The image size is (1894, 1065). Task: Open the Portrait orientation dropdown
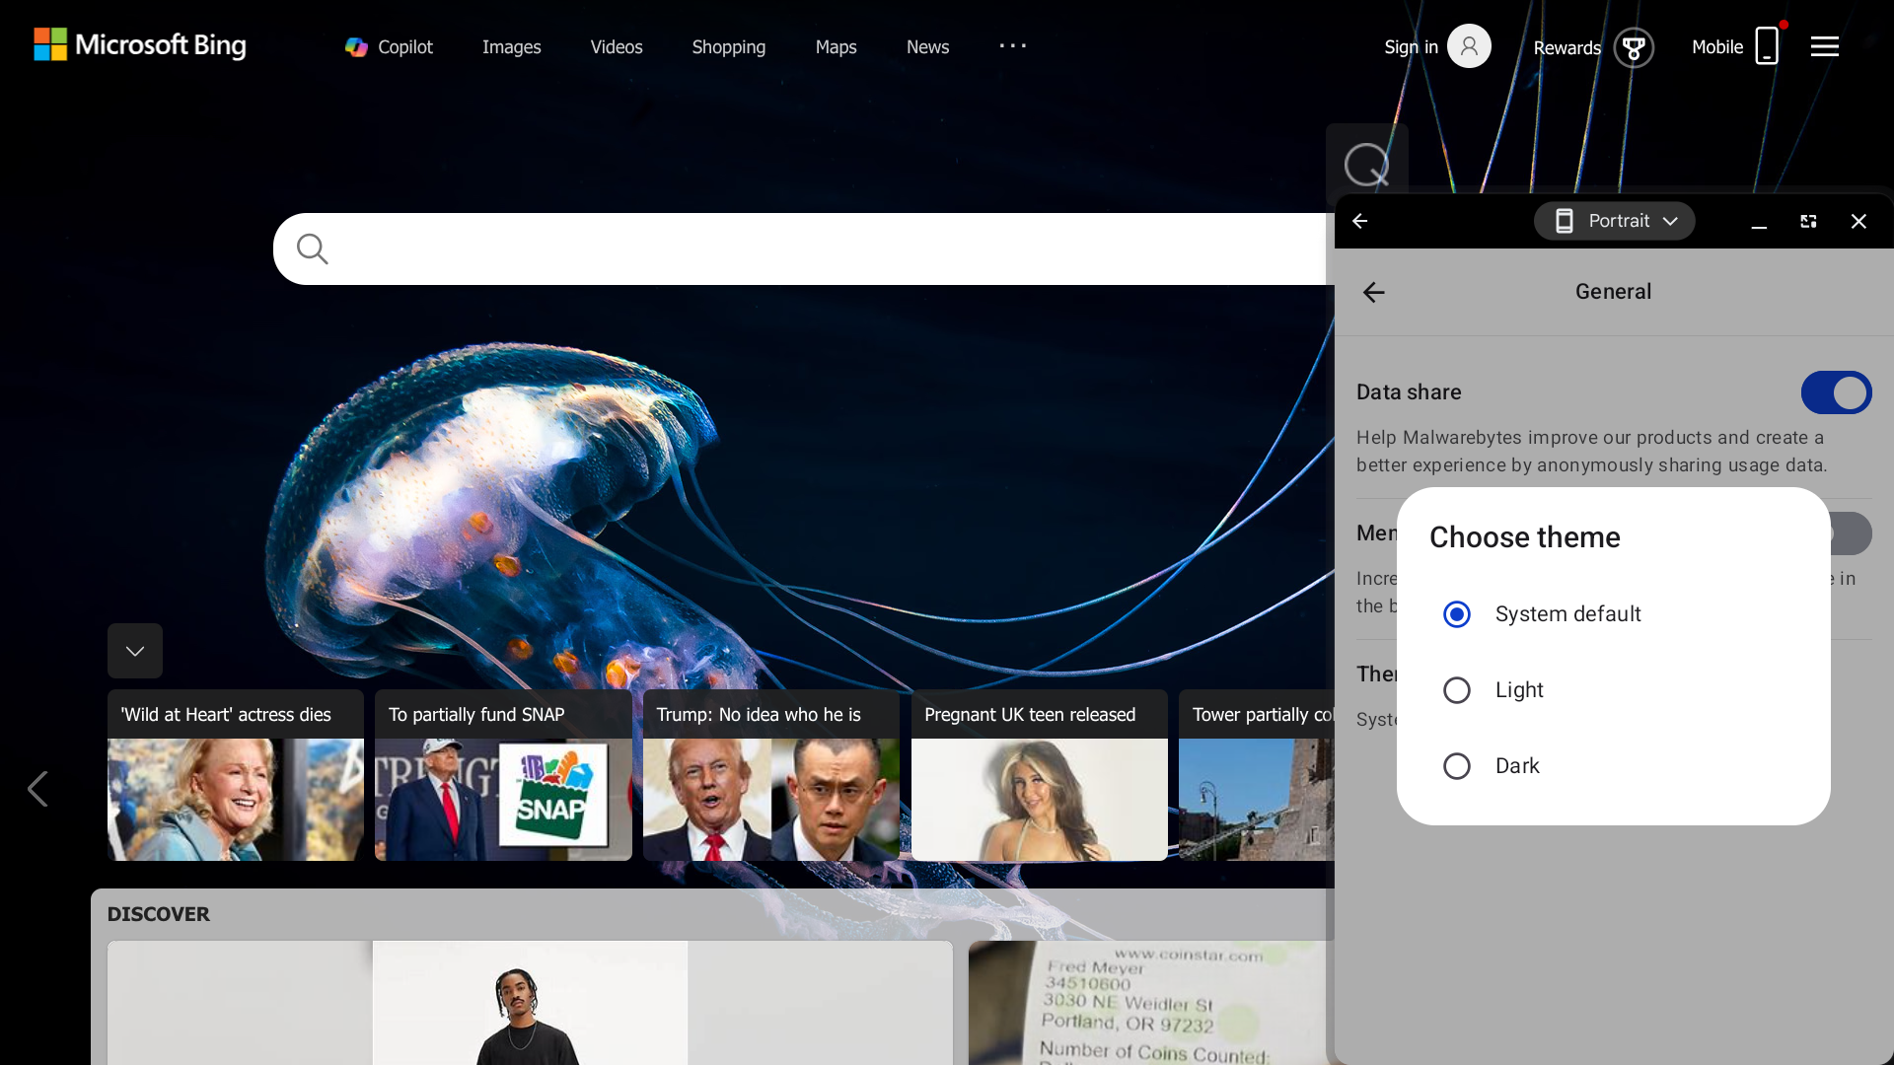(1614, 221)
